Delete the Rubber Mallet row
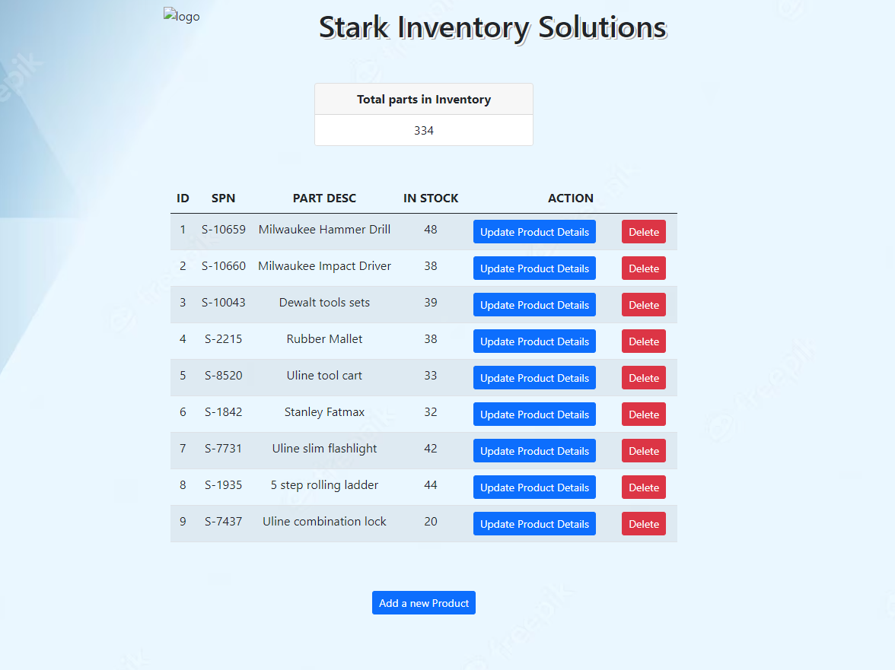 (x=643, y=341)
